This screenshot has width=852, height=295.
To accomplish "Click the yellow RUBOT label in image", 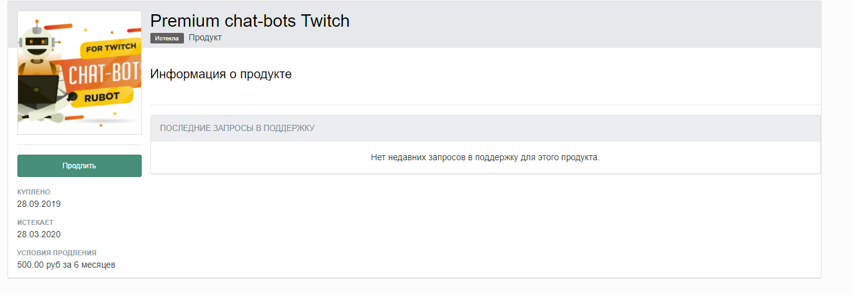I will tap(103, 96).
